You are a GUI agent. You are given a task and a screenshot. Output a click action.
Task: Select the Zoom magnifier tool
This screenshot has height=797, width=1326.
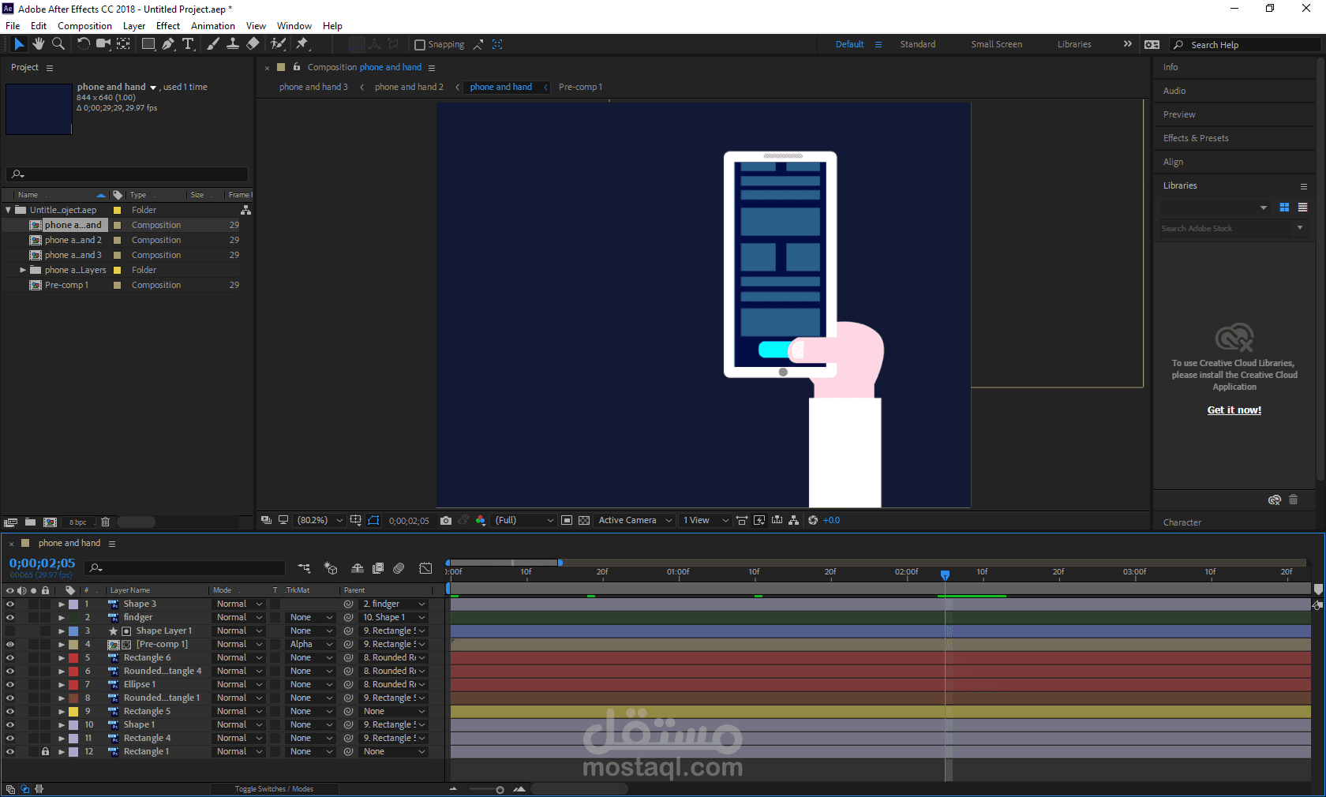point(58,44)
